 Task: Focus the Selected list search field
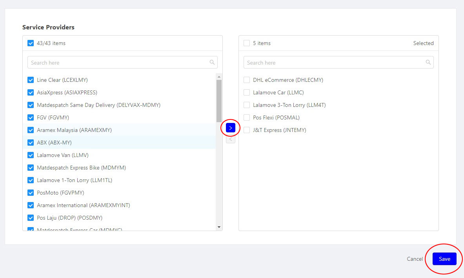tap(338, 62)
